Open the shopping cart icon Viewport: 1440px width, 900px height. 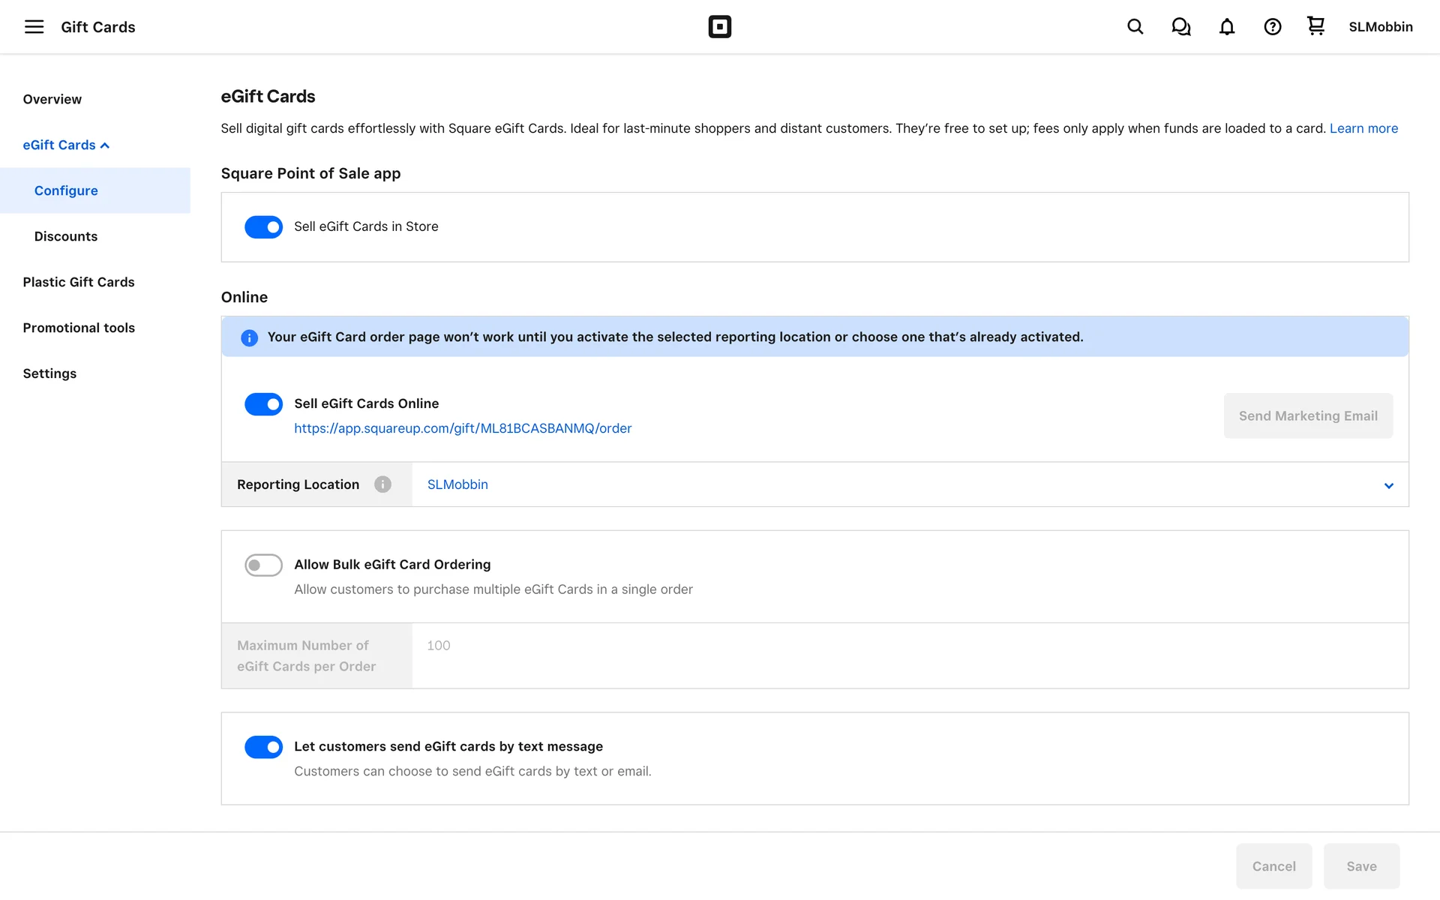point(1315,26)
